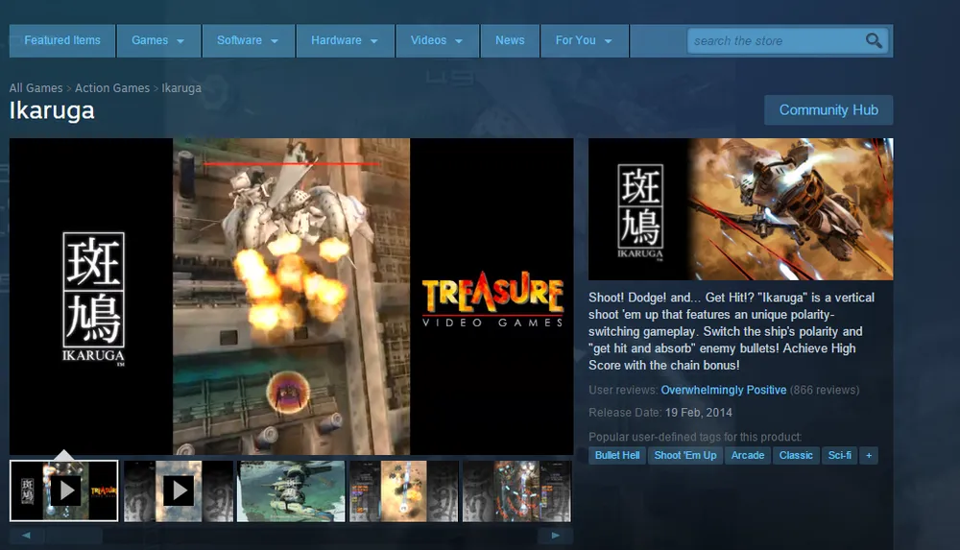This screenshot has width=960, height=550.
Task: Go to All Games breadcrumb
Action: pos(36,88)
